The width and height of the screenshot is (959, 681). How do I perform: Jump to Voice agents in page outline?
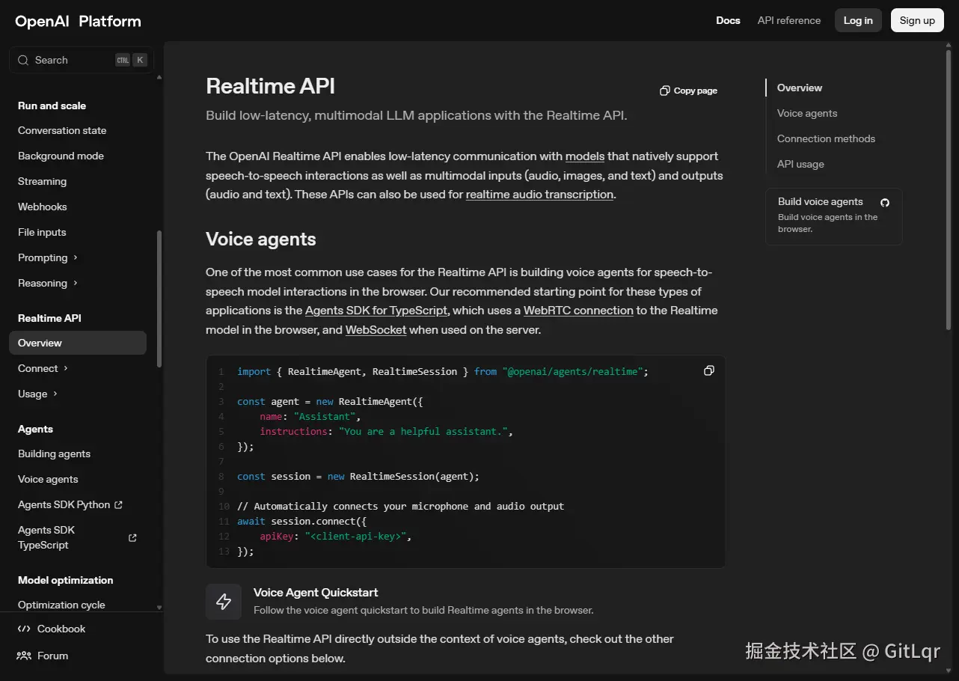[x=807, y=113]
